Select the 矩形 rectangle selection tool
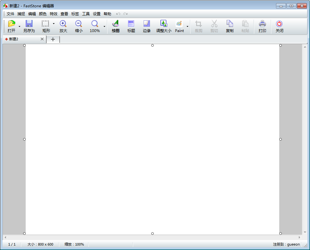The image size is (310, 250). point(46,24)
